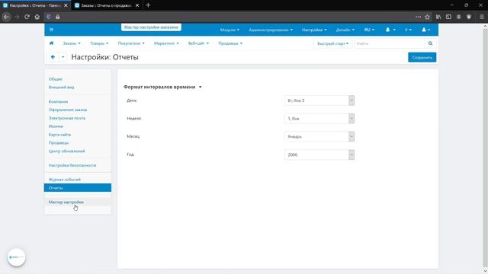Open Внешний вид settings

(61, 88)
